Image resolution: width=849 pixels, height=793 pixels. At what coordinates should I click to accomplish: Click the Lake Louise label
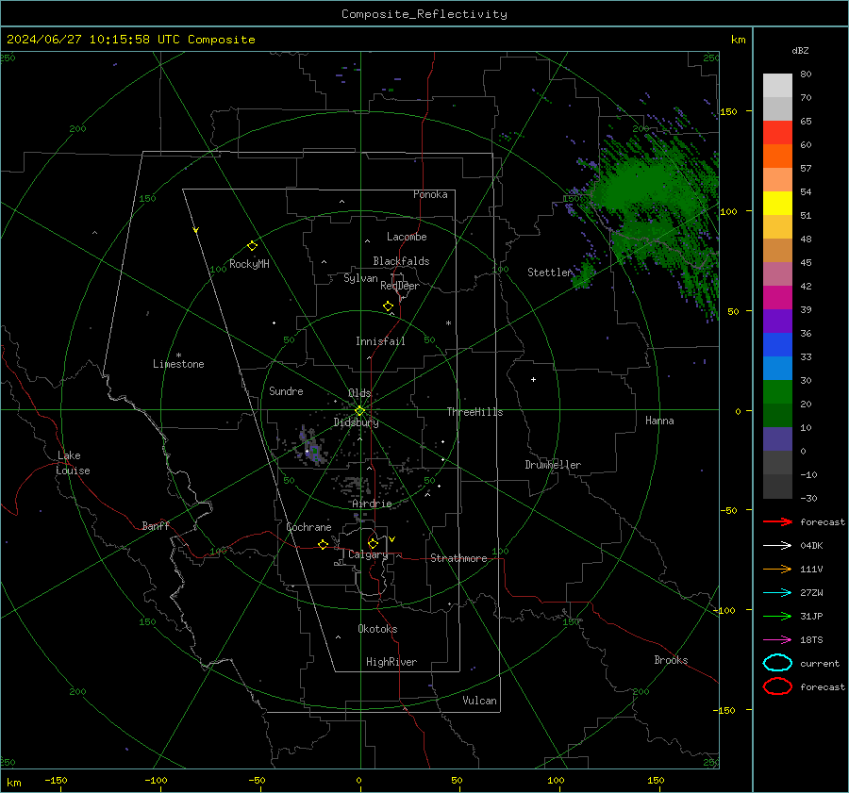73,463
